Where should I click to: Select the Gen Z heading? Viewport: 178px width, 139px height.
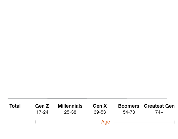tap(42, 106)
